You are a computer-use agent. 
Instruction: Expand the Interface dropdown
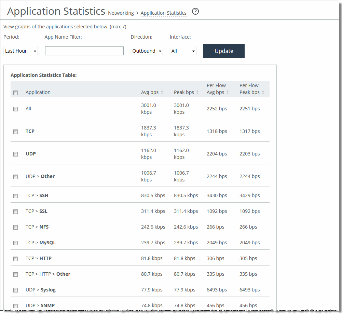183,51
